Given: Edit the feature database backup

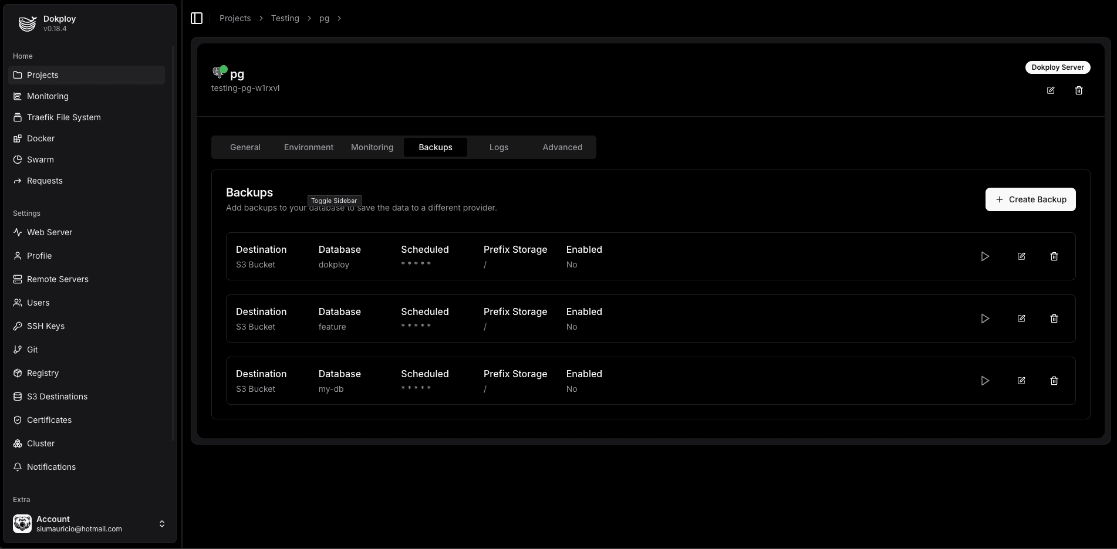Looking at the screenshot, I should tap(1021, 318).
